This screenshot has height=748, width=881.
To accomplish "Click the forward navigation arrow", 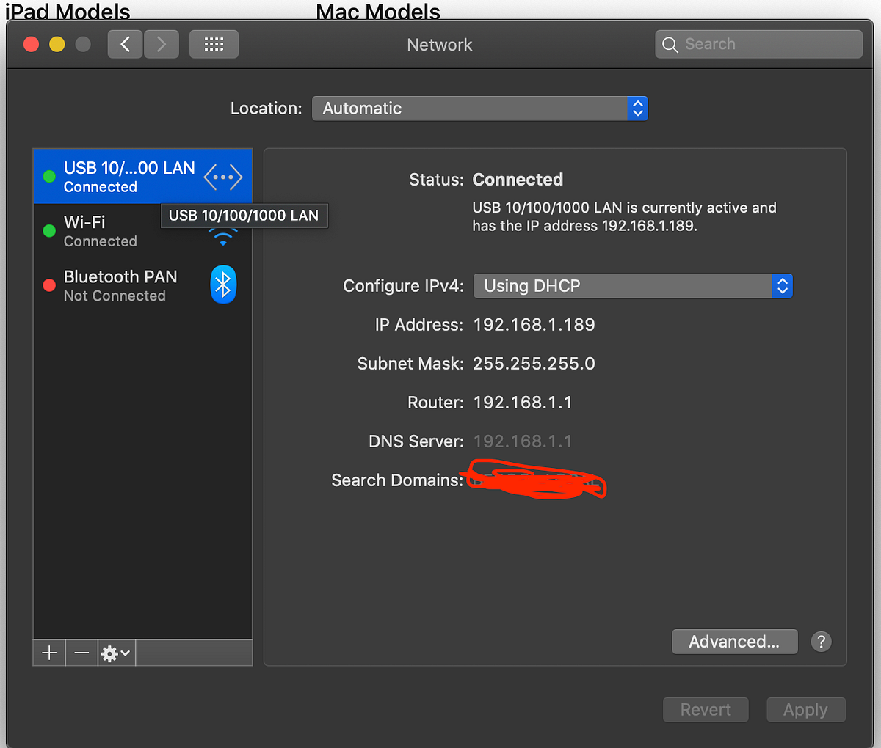I will click(x=161, y=44).
